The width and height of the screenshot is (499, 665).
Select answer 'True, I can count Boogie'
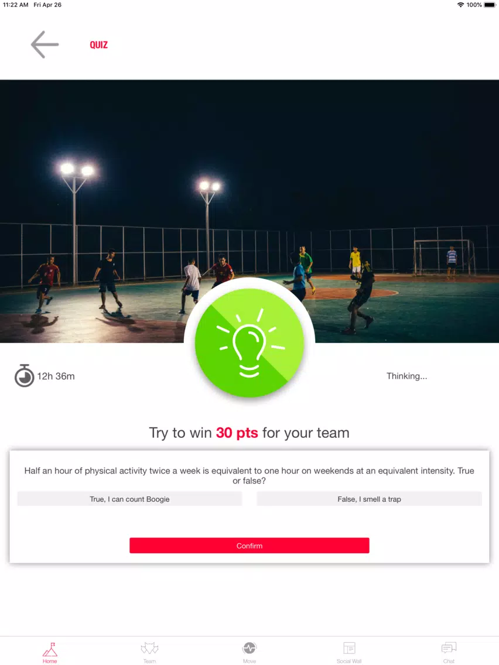129,499
